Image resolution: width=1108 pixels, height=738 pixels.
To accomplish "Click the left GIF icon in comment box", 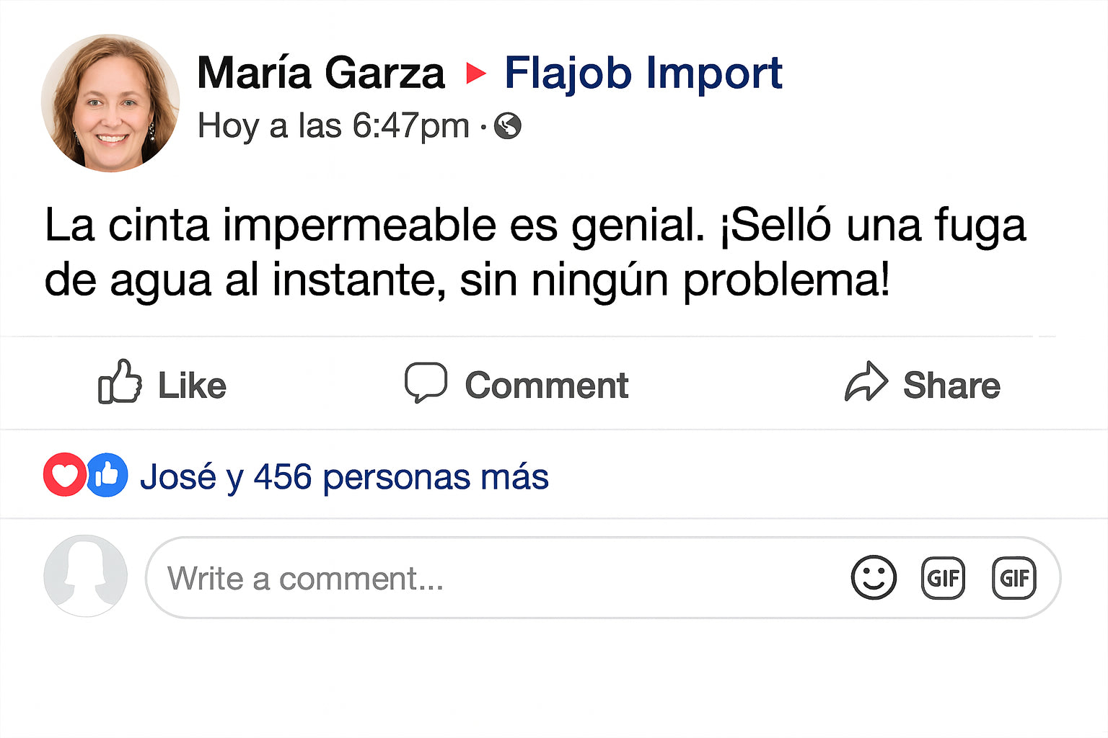I will pos(943,577).
